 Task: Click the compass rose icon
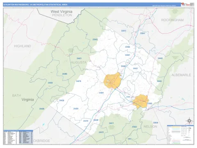click(x=190, y=121)
